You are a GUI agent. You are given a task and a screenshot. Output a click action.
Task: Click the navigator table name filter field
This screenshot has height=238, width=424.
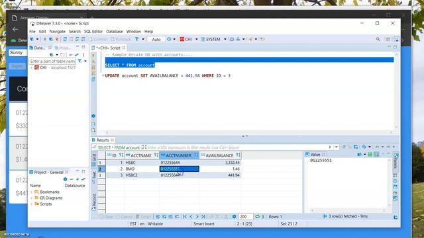(x=52, y=61)
